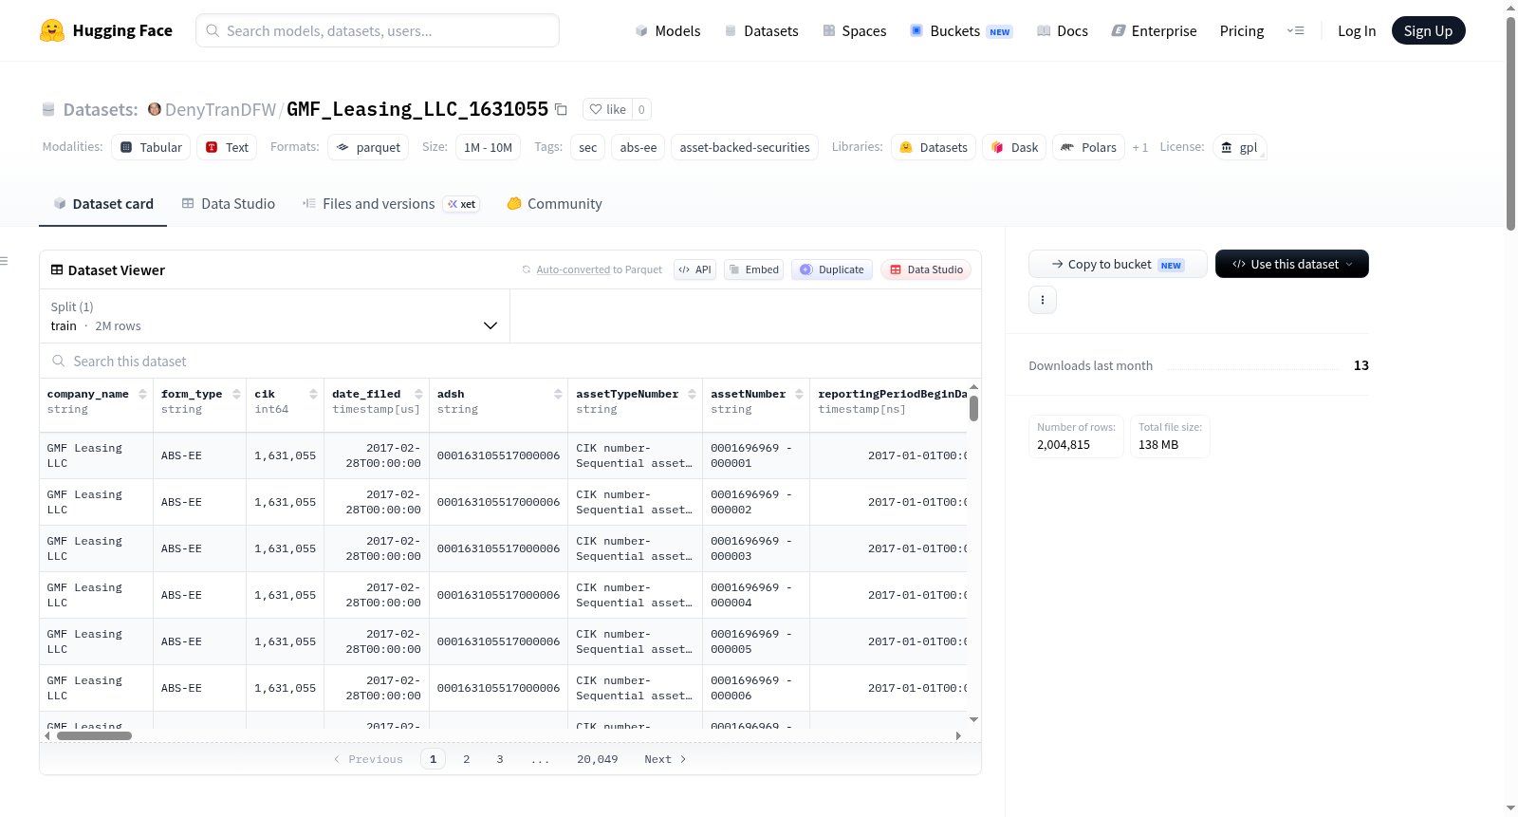
Task: Copy dataset name with the copy icon
Action: [x=561, y=109]
